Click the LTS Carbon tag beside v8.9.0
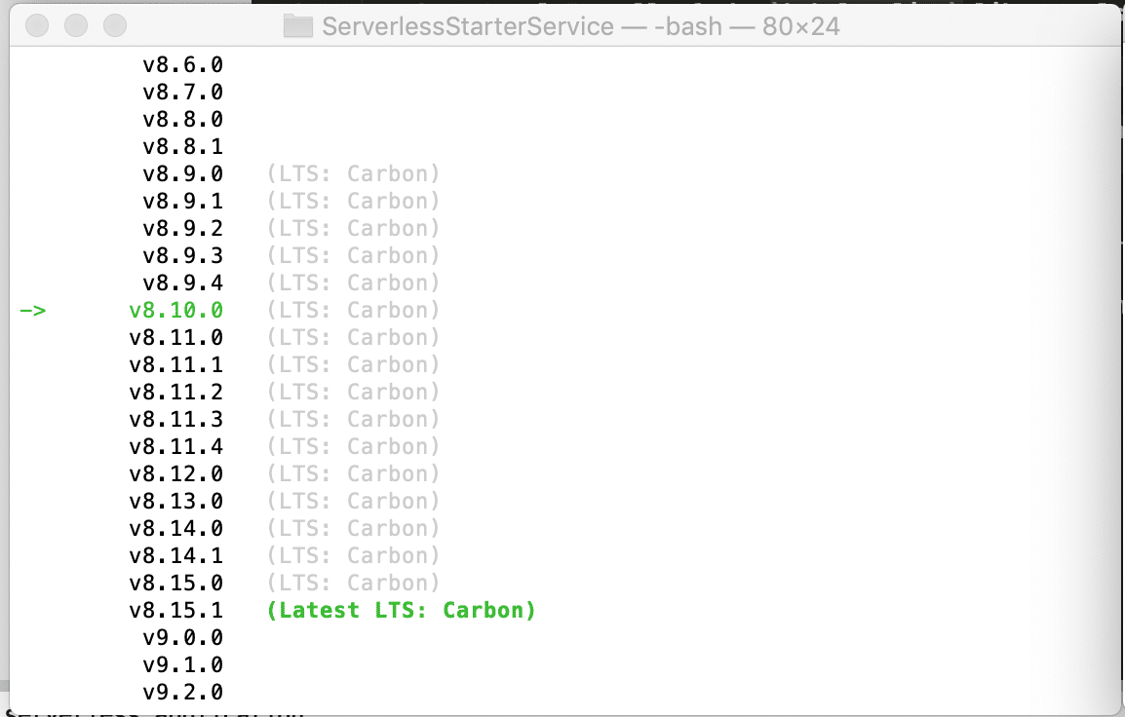The image size is (1125, 717). (351, 173)
